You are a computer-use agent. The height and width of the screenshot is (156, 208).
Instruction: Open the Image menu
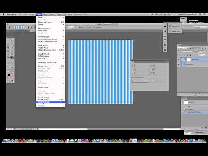pos(32,14)
